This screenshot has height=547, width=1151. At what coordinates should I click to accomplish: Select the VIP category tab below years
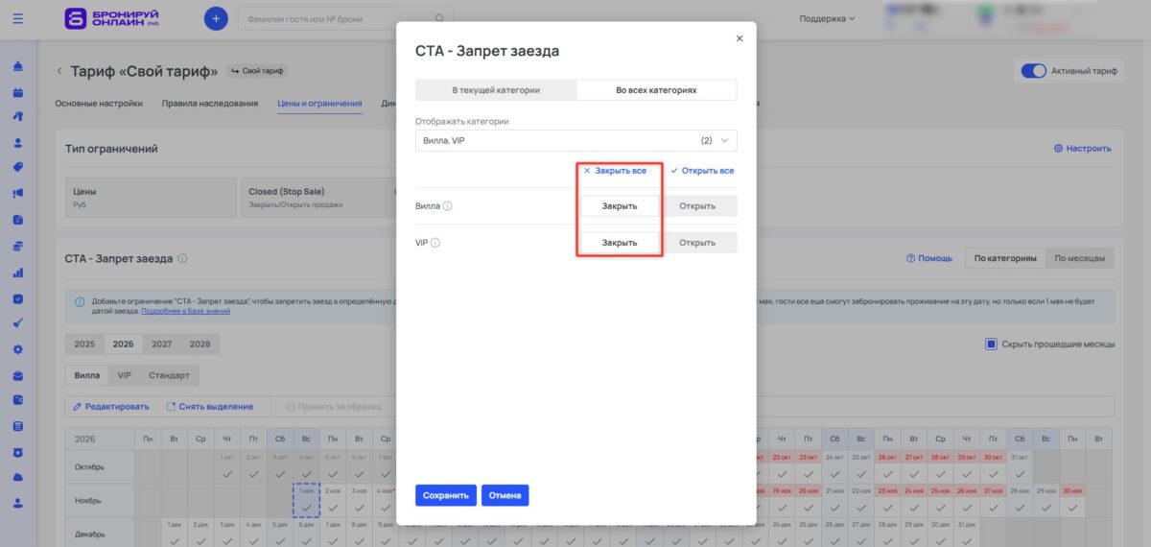(125, 375)
